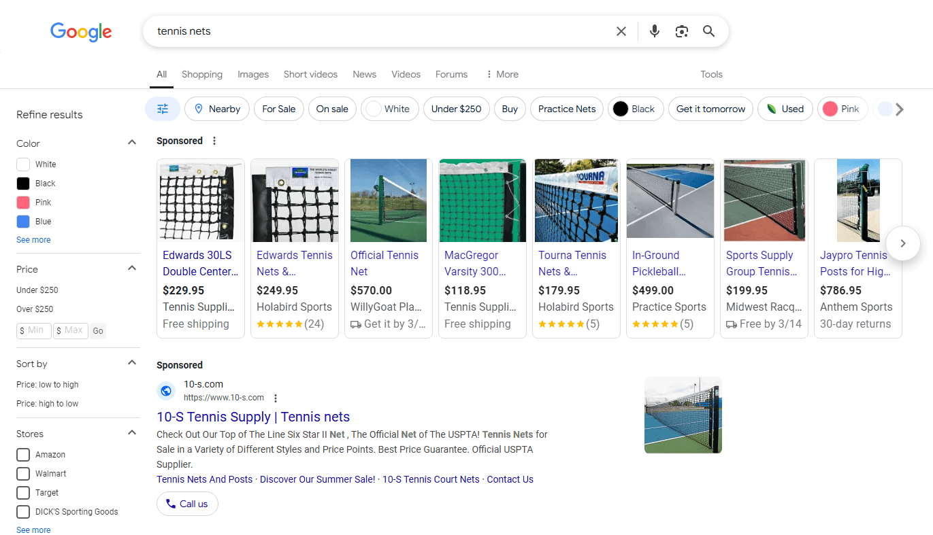Image resolution: width=933 pixels, height=535 pixels.
Task: Open Edwards 30LS Double Center product image
Action: coord(201,201)
